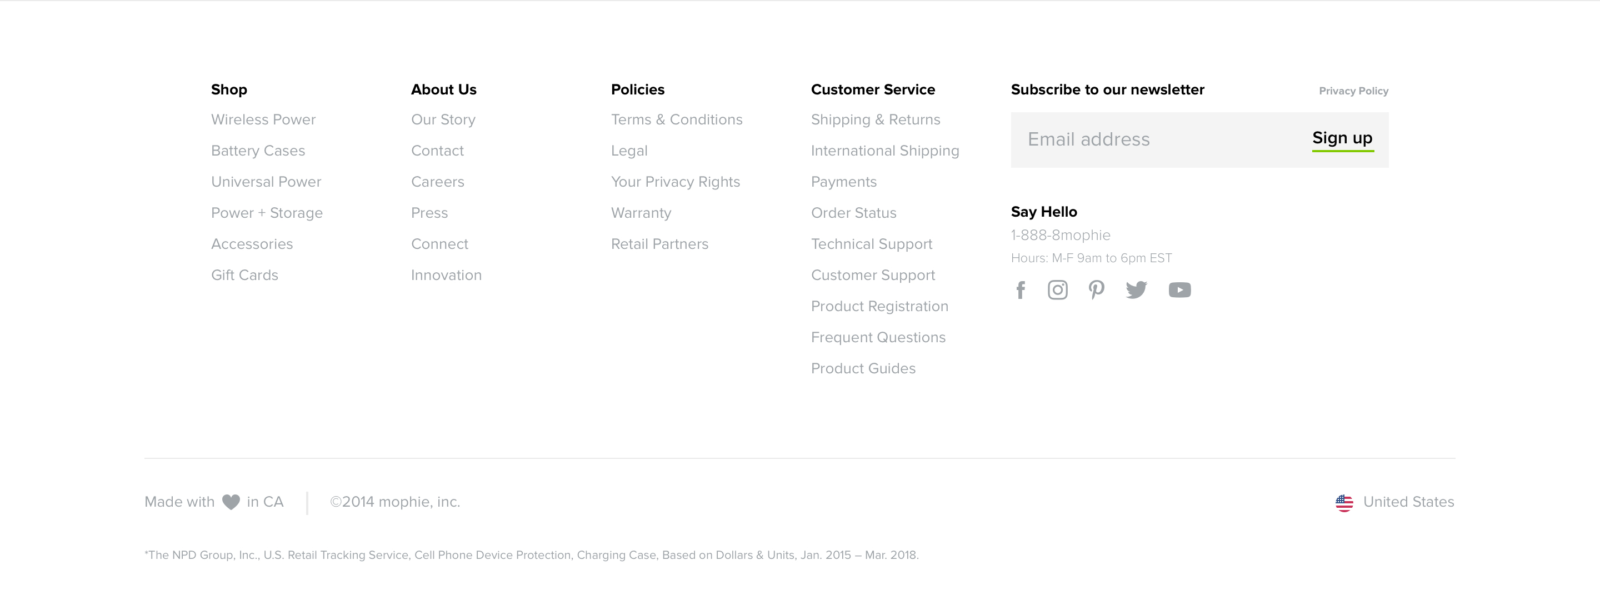1600x600 pixels.
Task: Visit the Twitter profile icon
Action: [x=1136, y=290]
